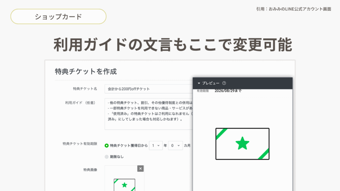Open the month dropdown showing 0
This screenshot has width=340, height=191.
(175, 145)
